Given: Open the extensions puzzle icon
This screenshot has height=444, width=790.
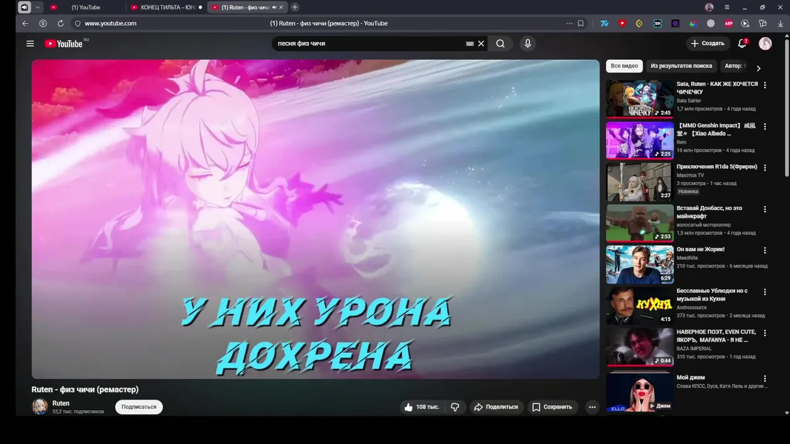Looking at the screenshot, I should click(x=763, y=23).
